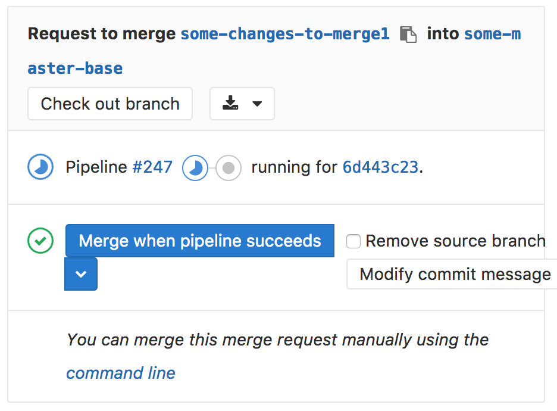The width and height of the screenshot is (557, 411).
Task: Click Modify commit message button
Action: click(x=455, y=274)
